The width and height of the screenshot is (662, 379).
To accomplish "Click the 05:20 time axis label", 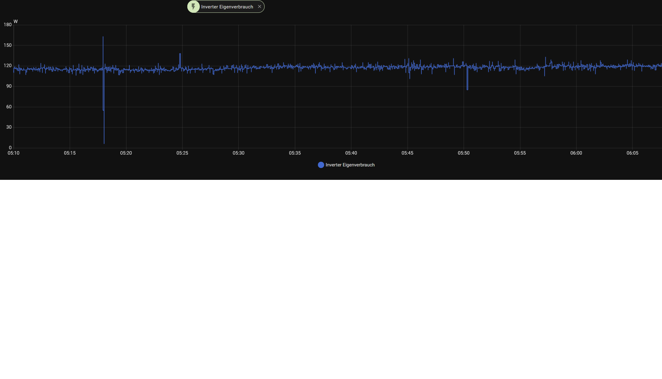I will click(126, 153).
